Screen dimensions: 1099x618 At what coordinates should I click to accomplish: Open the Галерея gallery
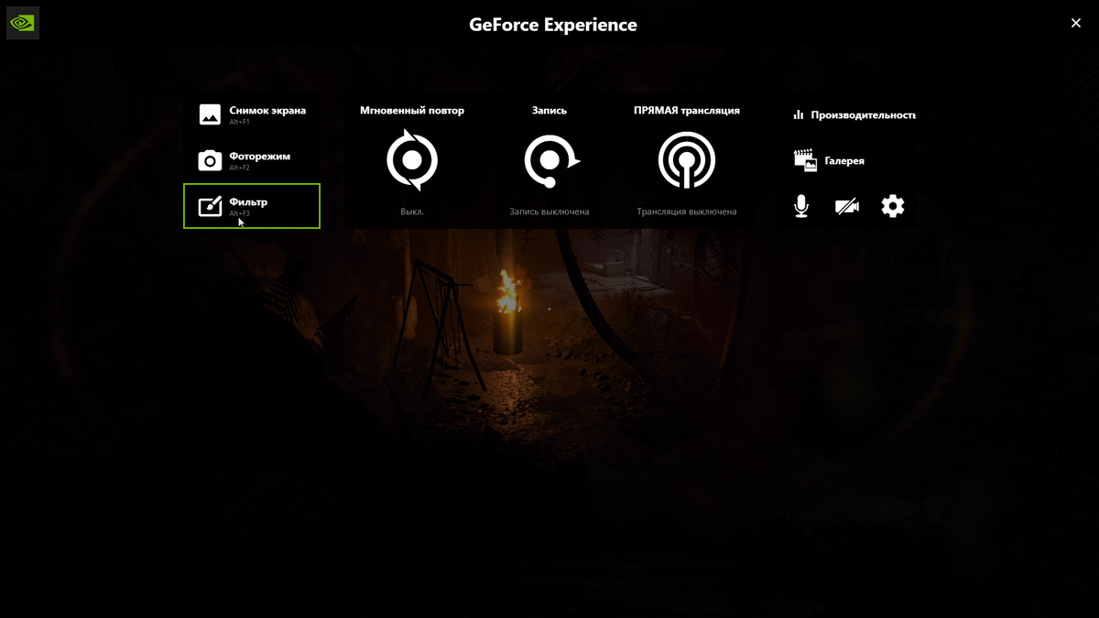click(829, 160)
